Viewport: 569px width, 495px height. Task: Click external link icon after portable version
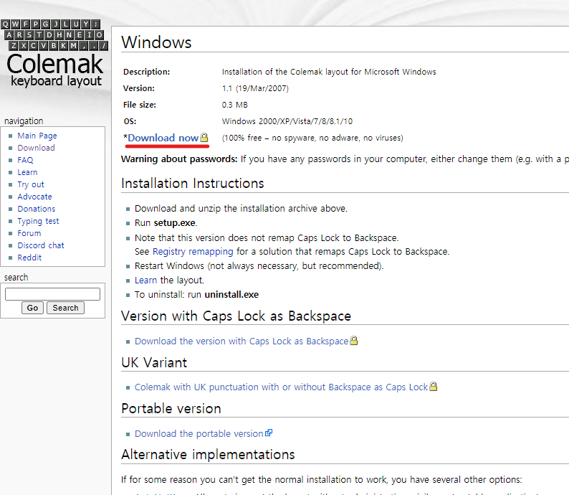point(269,433)
